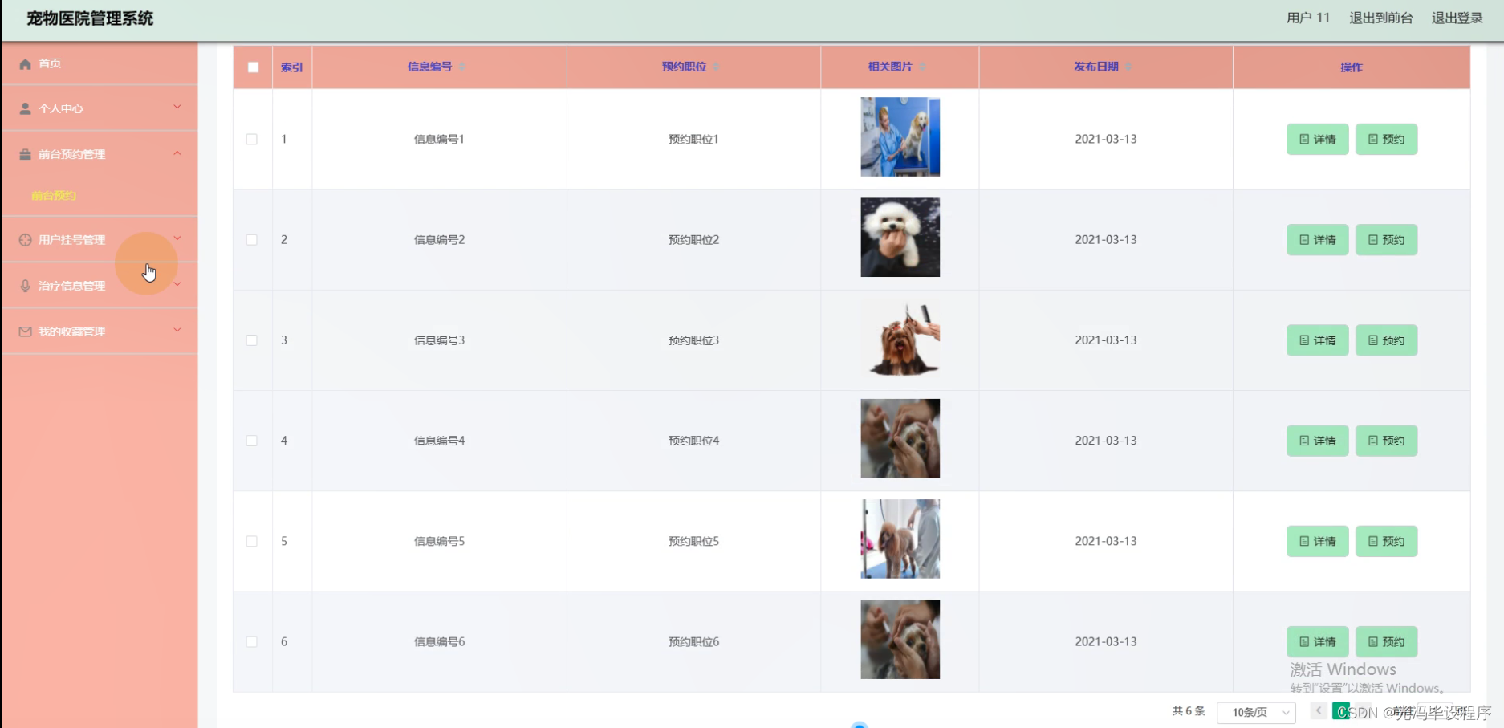Check the checkbox for row 信息编号4

pyautogui.click(x=252, y=441)
